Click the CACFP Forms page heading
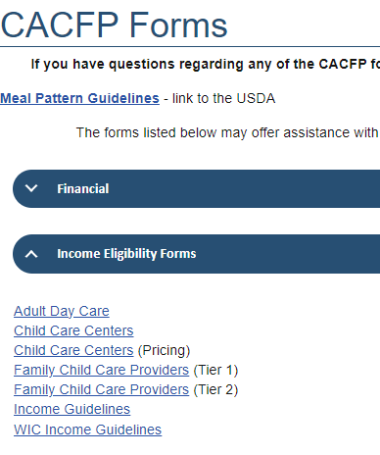The width and height of the screenshot is (380, 455). (x=114, y=25)
